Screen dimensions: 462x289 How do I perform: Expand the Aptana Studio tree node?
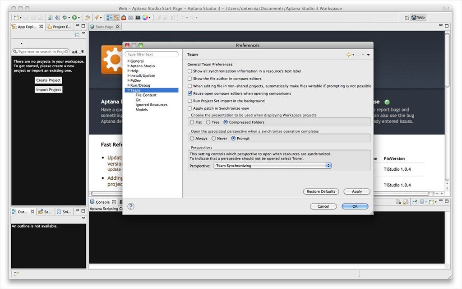pos(129,66)
